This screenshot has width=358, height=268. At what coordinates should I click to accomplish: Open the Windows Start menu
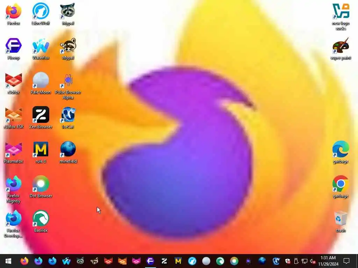click(8, 261)
